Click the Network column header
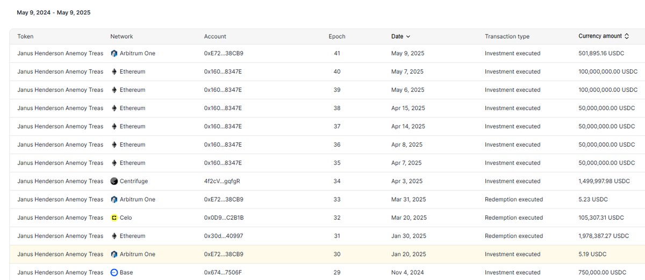 click(x=121, y=37)
